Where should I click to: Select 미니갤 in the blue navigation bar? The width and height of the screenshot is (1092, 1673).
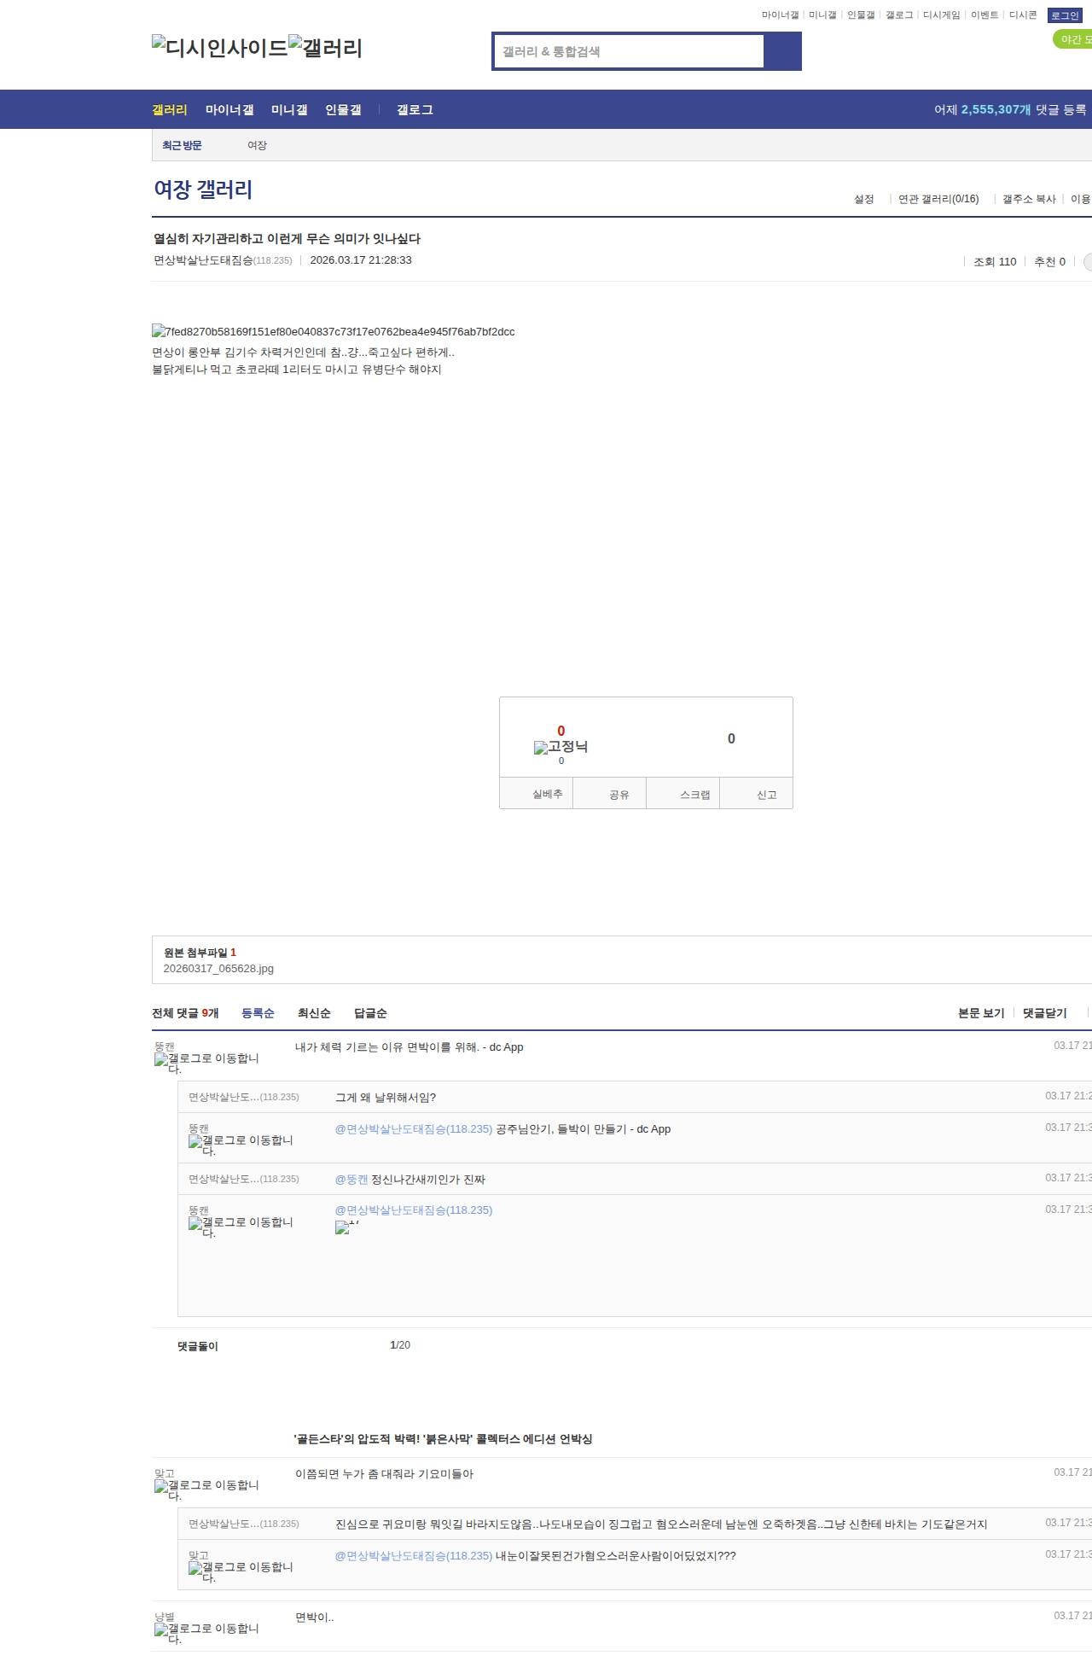[289, 110]
